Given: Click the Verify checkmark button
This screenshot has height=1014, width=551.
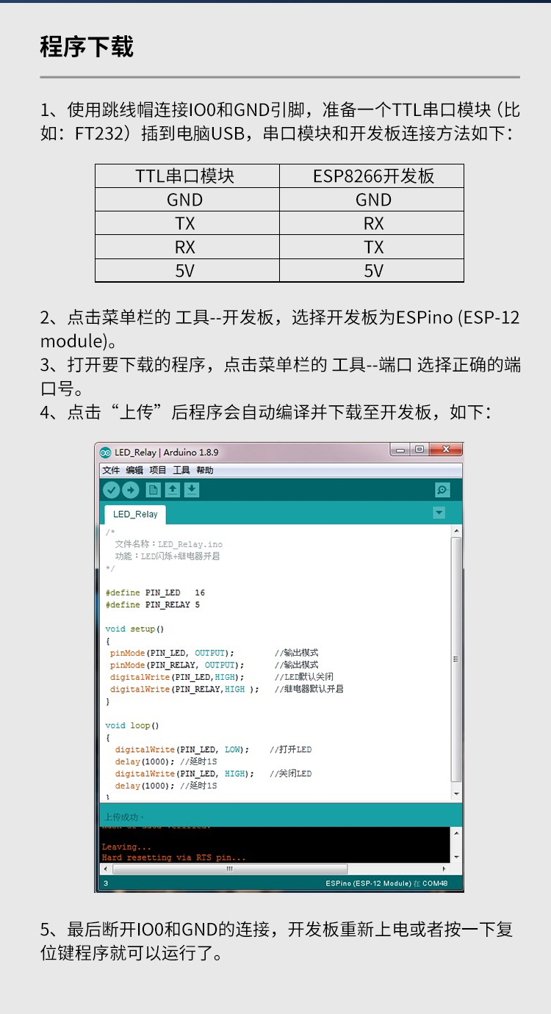Looking at the screenshot, I should coord(111,490).
